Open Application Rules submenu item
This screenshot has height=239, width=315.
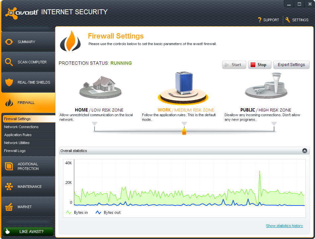point(29,135)
